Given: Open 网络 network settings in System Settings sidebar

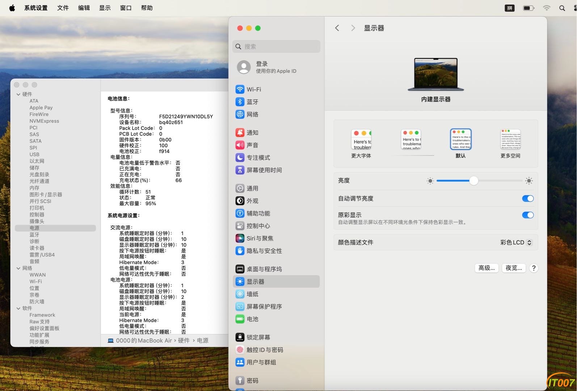Looking at the screenshot, I should pyautogui.click(x=276, y=114).
